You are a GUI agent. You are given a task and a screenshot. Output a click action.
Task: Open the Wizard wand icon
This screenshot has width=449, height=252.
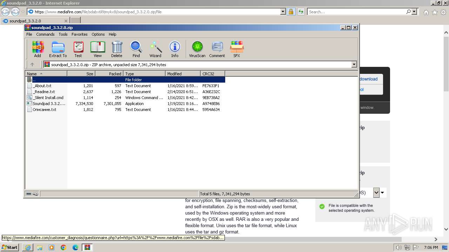click(x=155, y=49)
